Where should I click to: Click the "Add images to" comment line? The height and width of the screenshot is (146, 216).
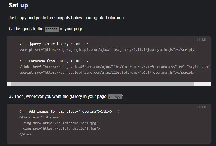[x=69, y=111]
